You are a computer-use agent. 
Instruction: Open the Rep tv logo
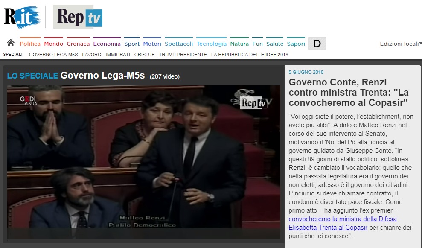(78, 17)
